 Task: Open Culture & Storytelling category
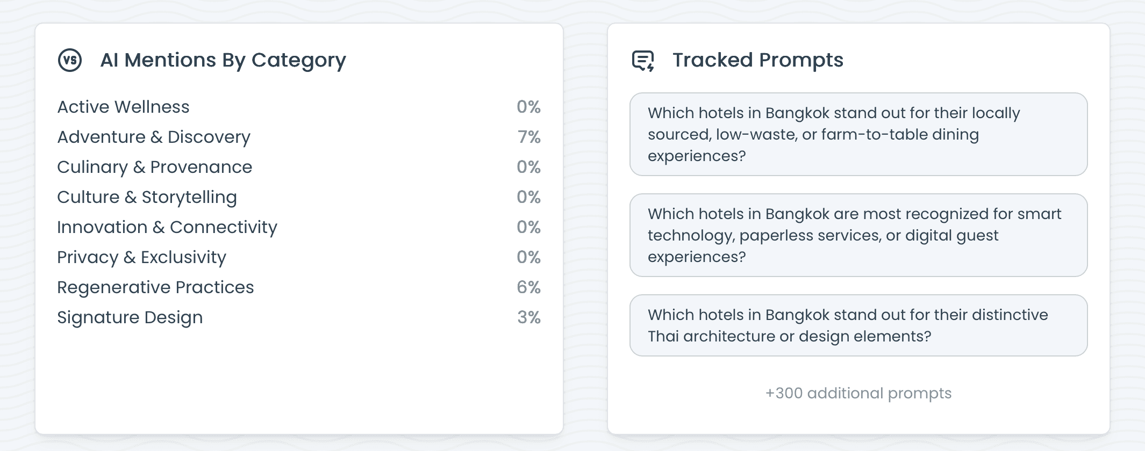point(147,197)
